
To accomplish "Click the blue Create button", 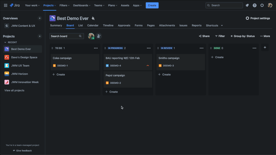I will tap(152, 5).
